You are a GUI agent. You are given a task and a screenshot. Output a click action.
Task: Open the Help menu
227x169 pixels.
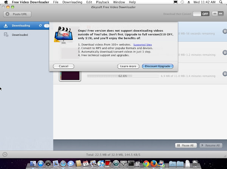pos(132,2)
